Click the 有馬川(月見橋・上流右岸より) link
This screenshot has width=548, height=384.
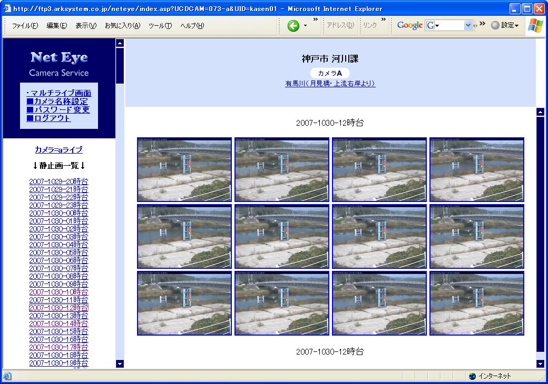[x=330, y=84]
